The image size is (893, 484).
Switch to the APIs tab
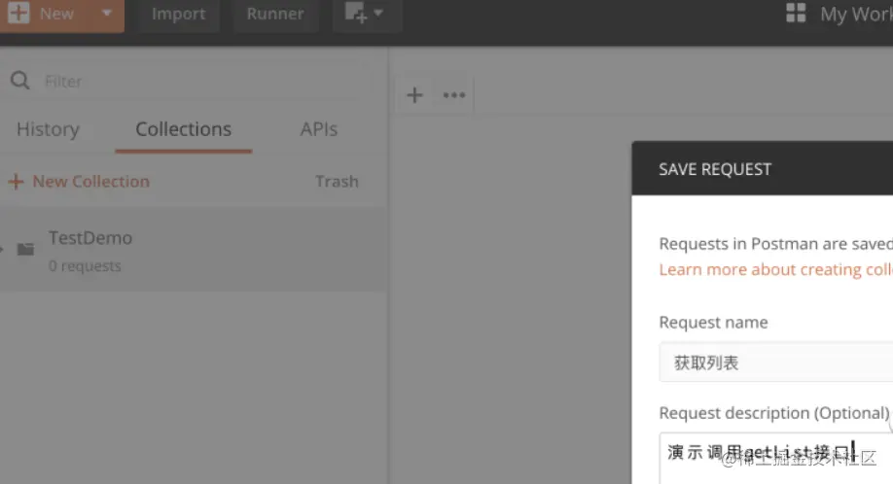pos(319,129)
